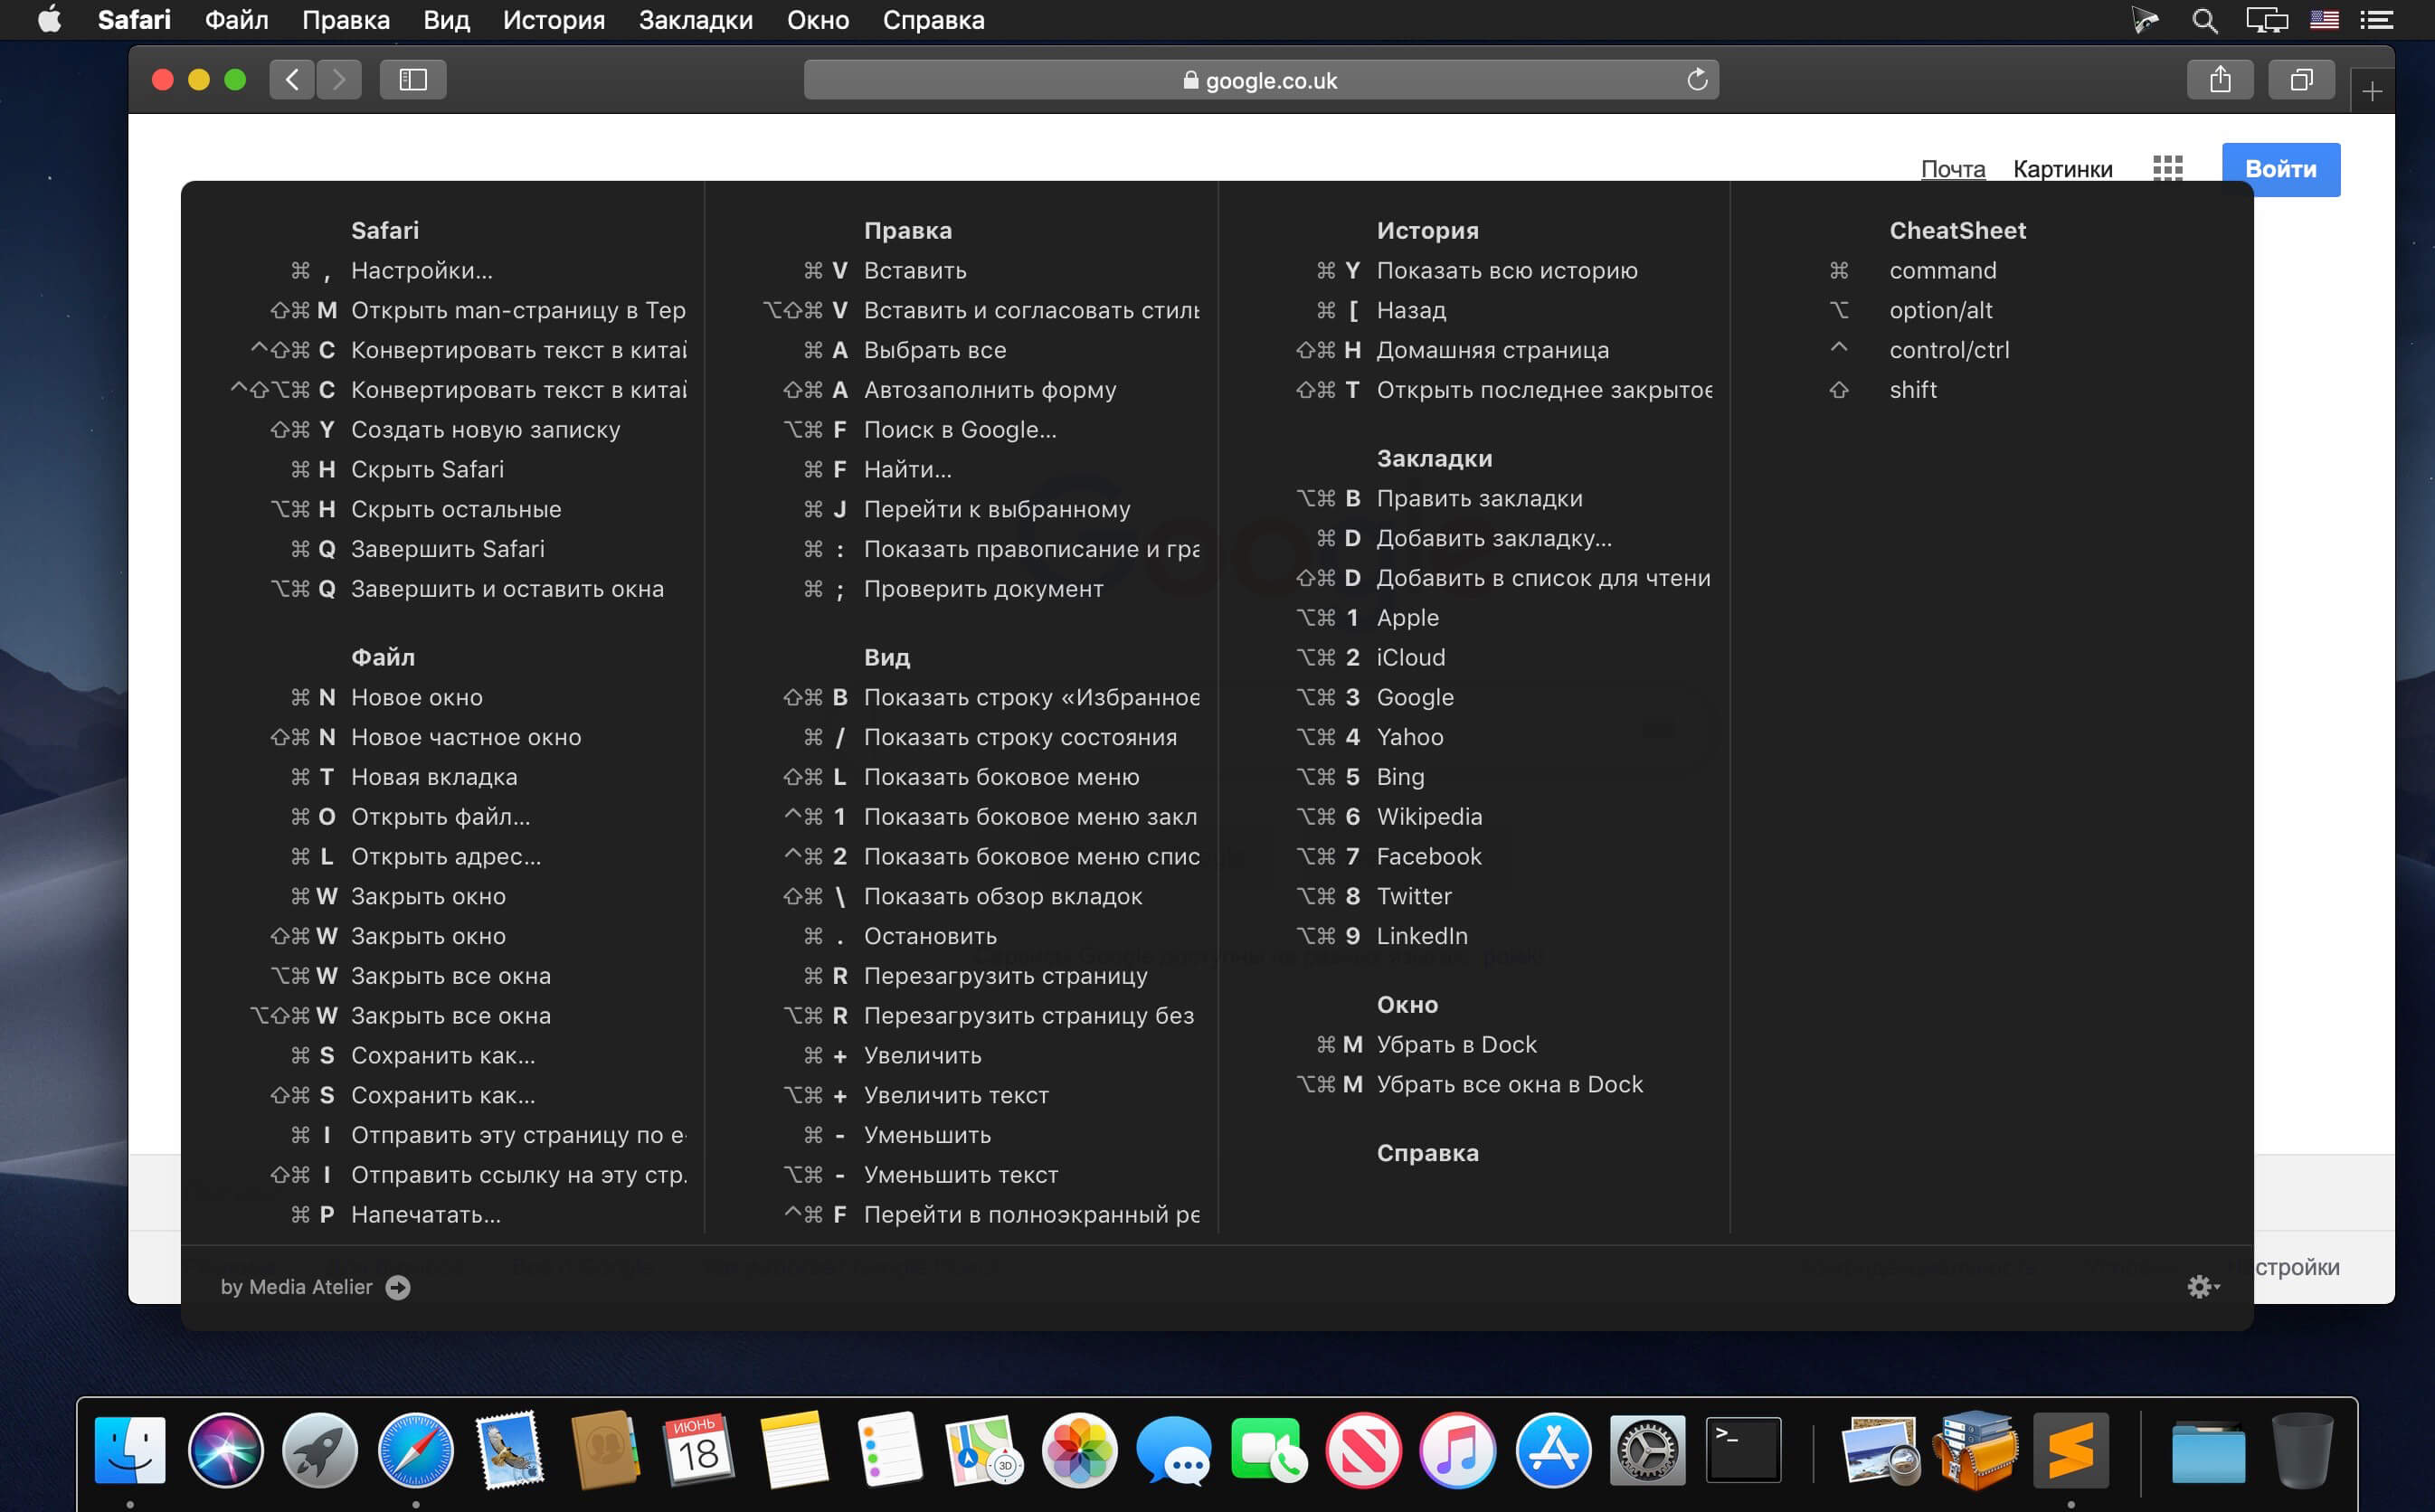Add a new tab with plus button
This screenshot has width=2435, height=1512.
click(2372, 92)
